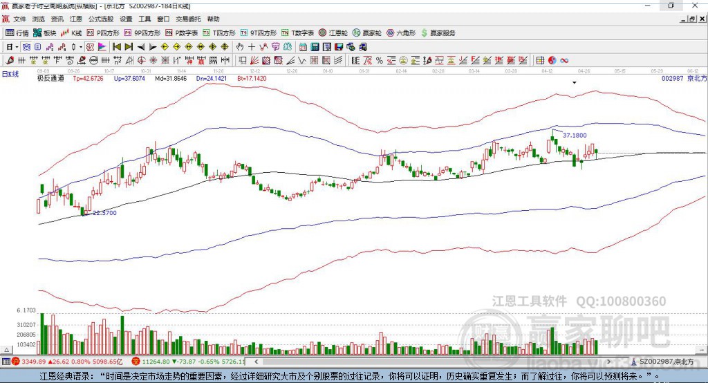Open the P数字表 tool
This screenshot has height=383, width=708.
point(182,33)
